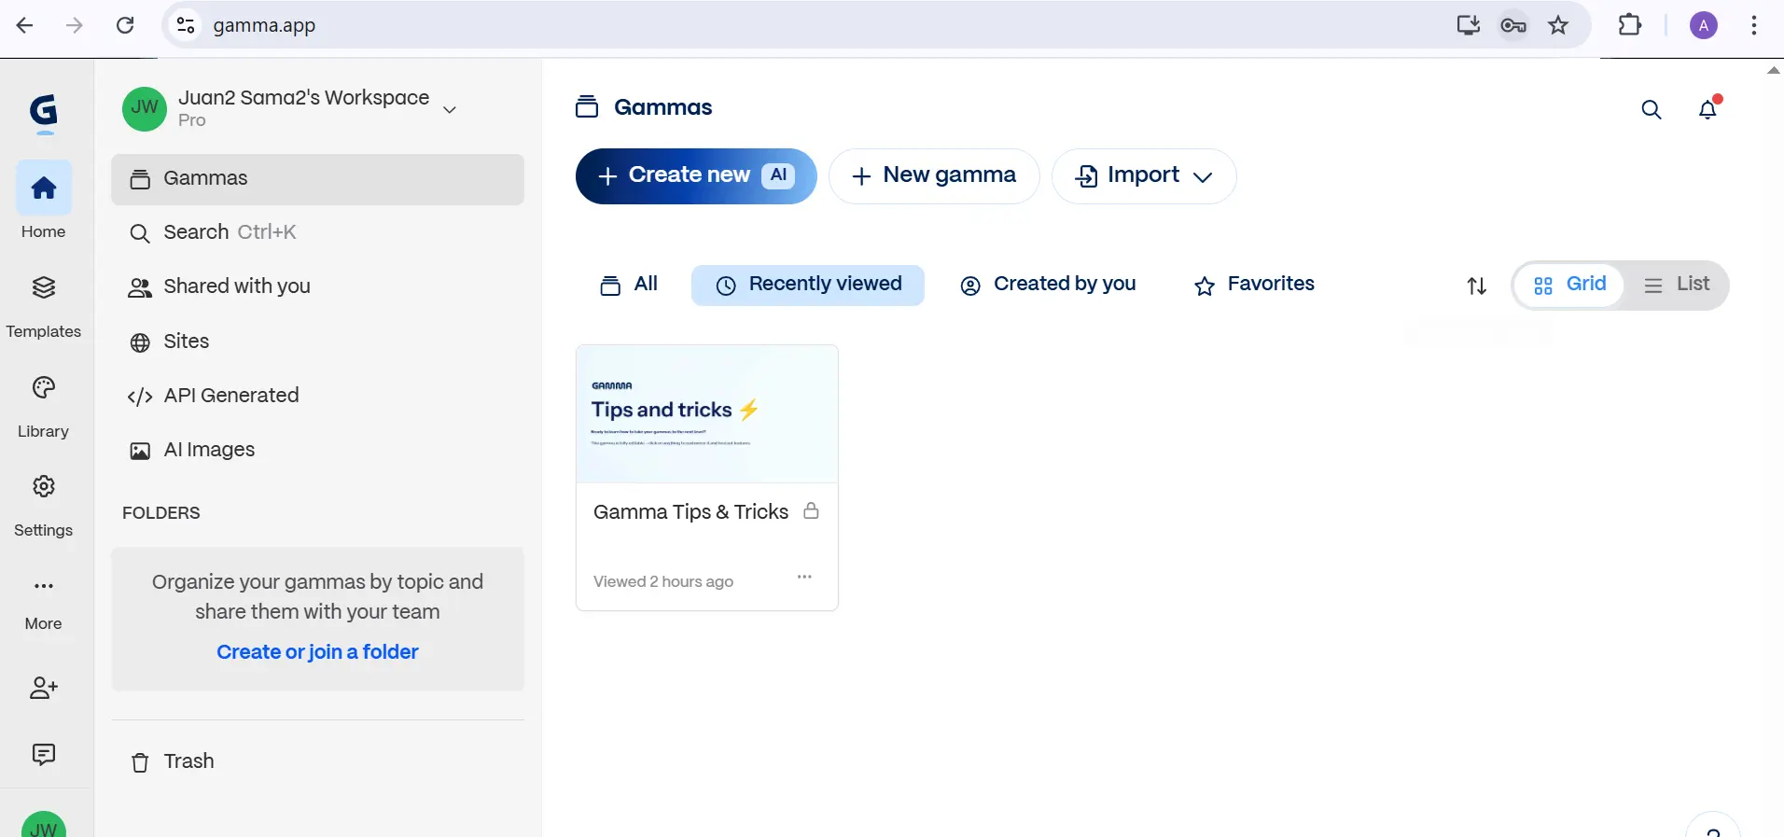Switch to List view
This screenshot has height=837, width=1784.
1677,285
